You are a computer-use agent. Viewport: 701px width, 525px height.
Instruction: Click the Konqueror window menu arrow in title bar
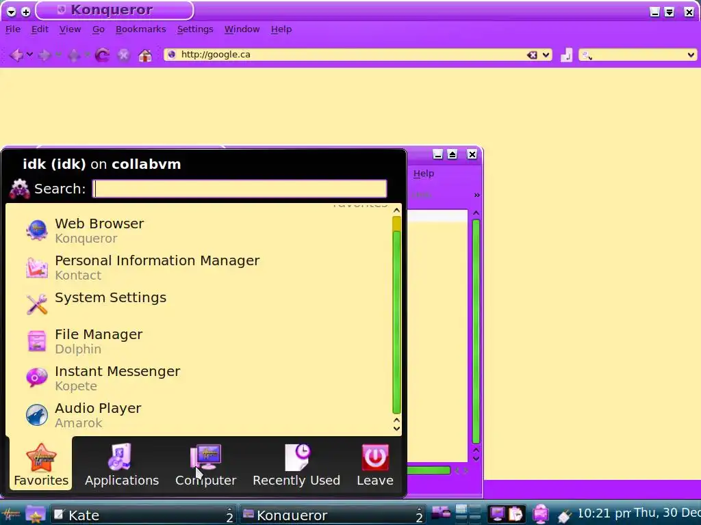[x=12, y=12]
